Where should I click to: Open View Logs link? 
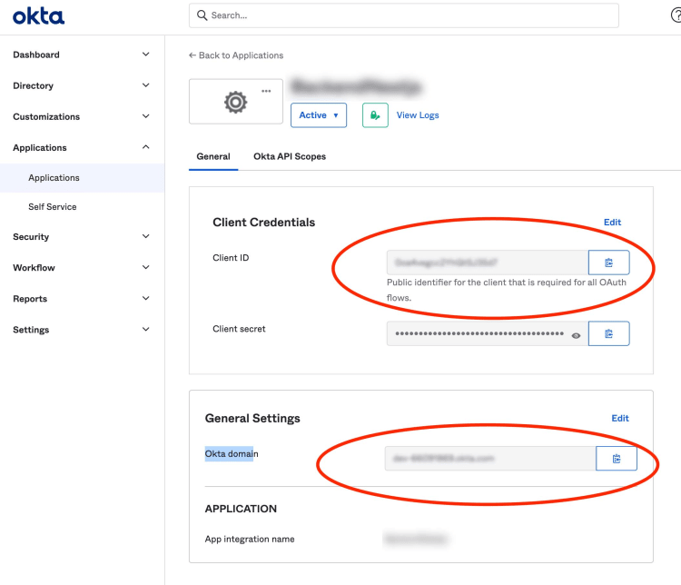(418, 115)
